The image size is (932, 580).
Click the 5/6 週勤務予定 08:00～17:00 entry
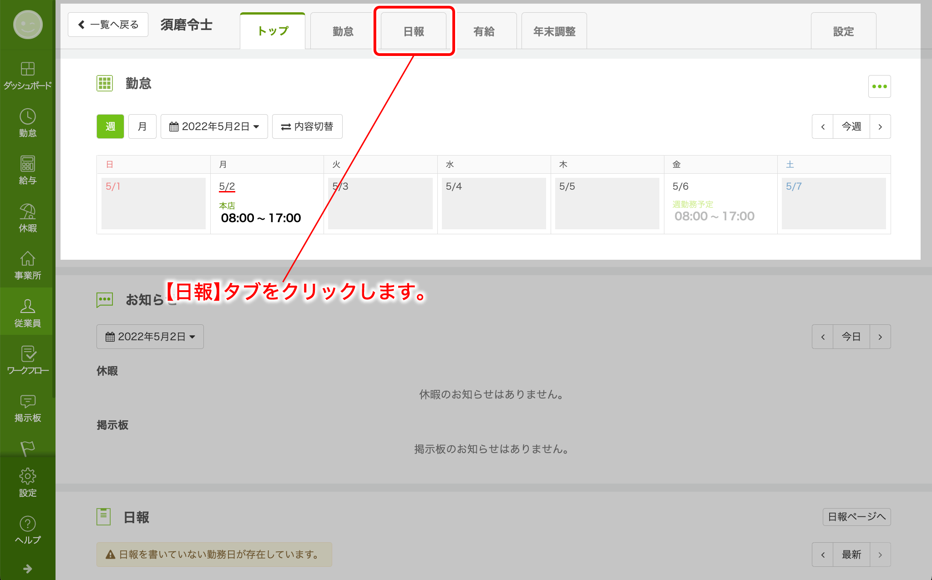click(x=714, y=212)
